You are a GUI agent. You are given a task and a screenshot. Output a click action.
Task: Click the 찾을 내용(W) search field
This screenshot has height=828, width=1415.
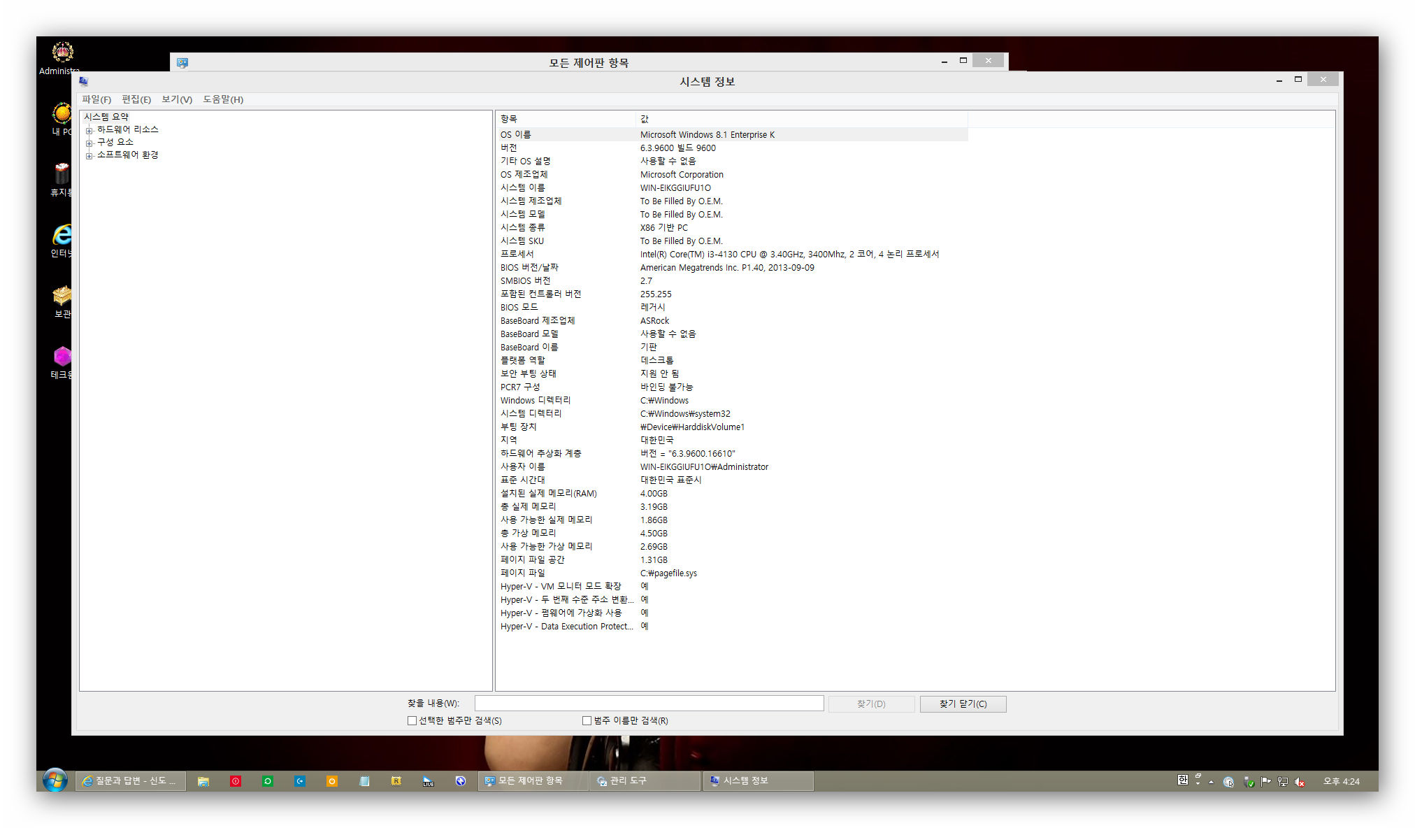coord(649,703)
